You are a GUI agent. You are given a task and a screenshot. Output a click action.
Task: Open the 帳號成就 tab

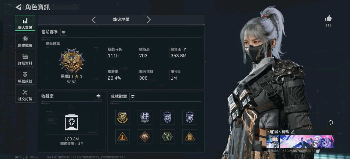click(x=25, y=77)
